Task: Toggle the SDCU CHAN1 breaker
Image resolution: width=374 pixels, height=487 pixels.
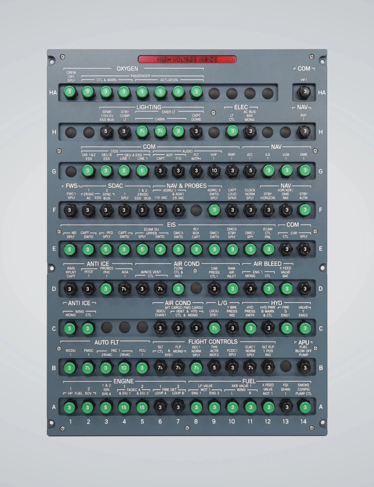Action: (x=160, y=328)
